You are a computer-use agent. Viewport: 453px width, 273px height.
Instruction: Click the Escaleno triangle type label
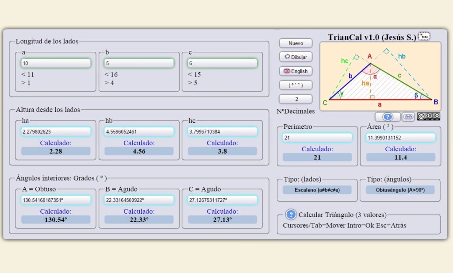[317, 190]
